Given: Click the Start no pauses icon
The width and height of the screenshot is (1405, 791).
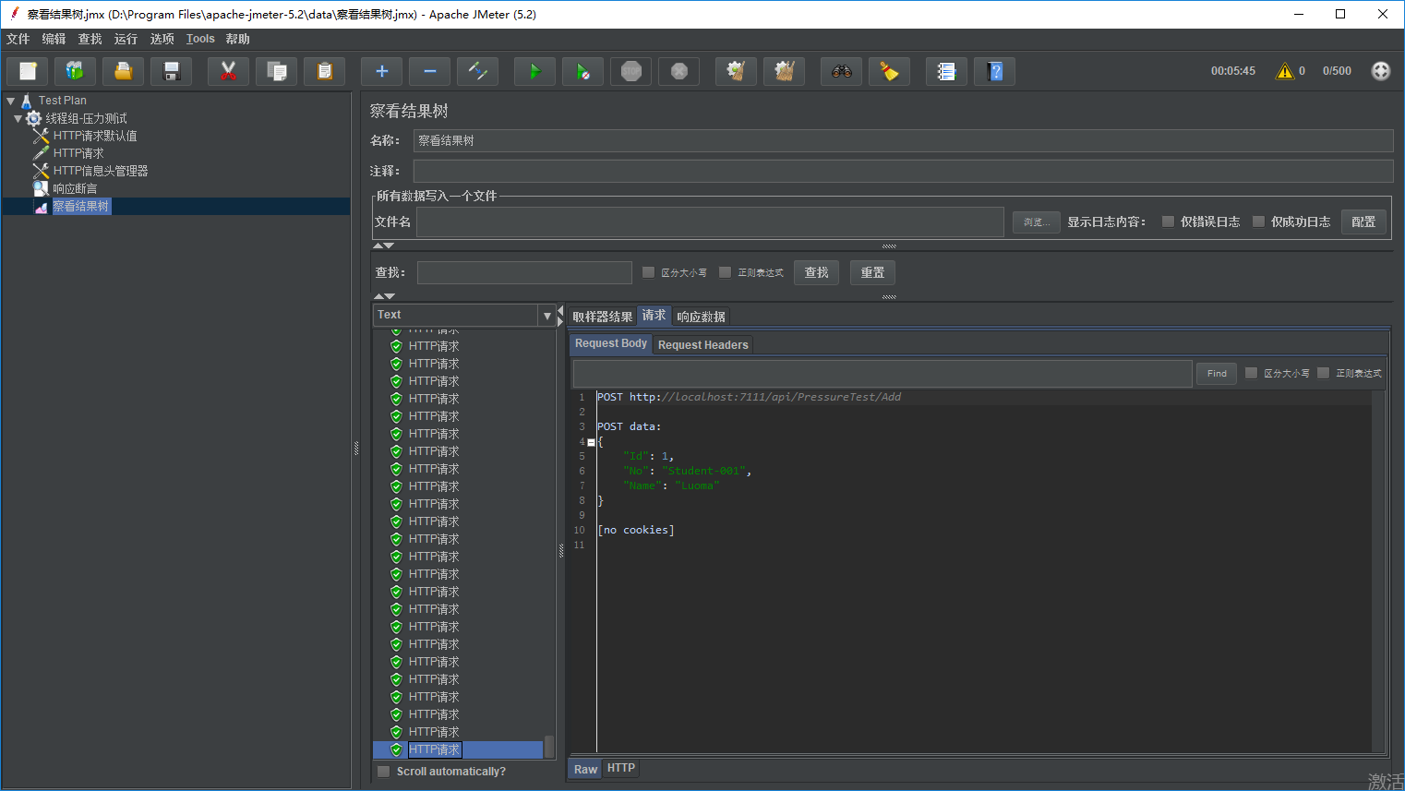Looking at the screenshot, I should coord(583,71).
